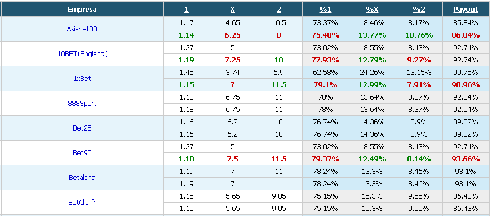Viewport: 492px width, 216px height.
Task: Open the 888Sport bookmaker link
Action: click(82, 103)
